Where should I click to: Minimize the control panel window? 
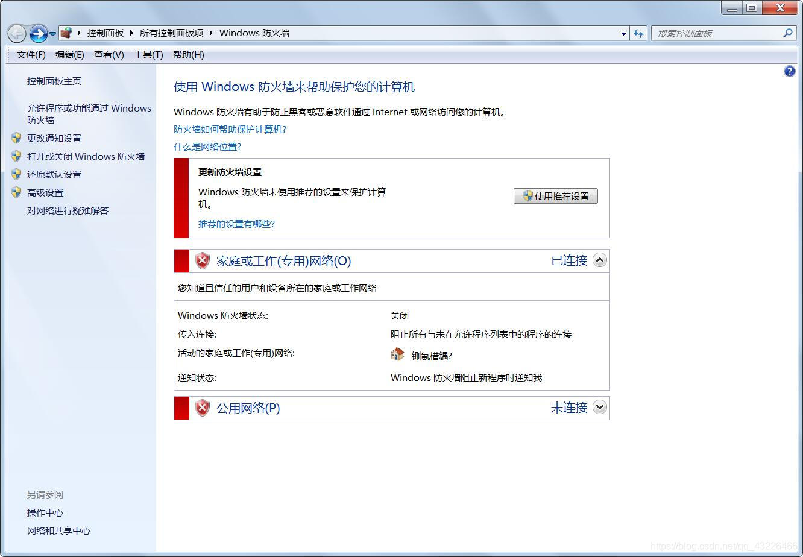[x=732, y=8]
